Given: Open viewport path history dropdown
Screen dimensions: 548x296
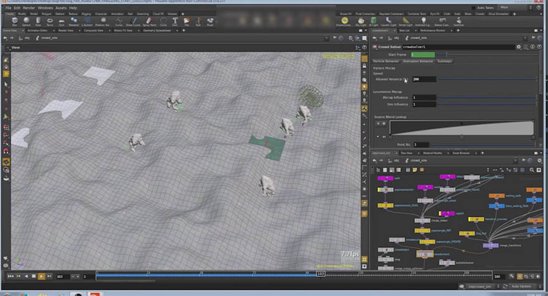Looking at the screenshot, I should click(x=326, y=38).
